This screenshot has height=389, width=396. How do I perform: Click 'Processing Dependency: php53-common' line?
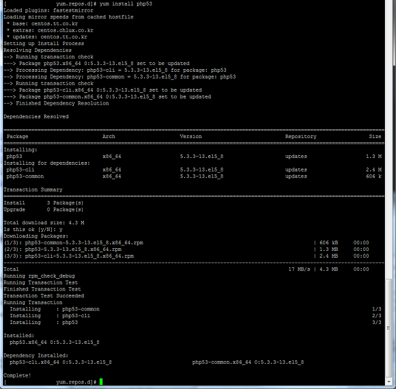tap(119, 77)
